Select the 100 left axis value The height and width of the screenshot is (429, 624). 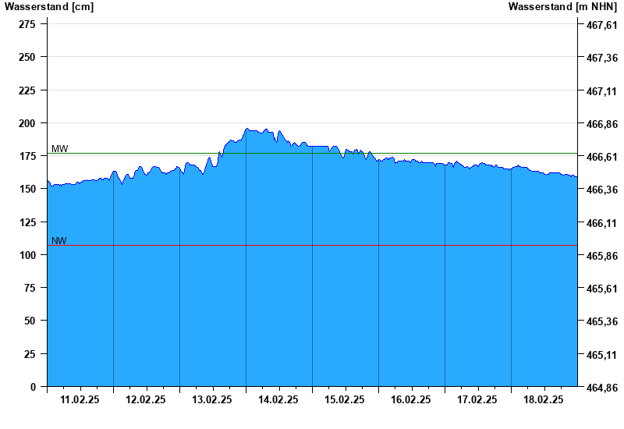[x=27, y=255]
